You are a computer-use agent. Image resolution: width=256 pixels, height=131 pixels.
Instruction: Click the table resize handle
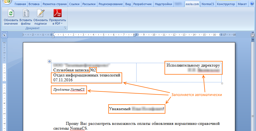(x=222, y=83)
